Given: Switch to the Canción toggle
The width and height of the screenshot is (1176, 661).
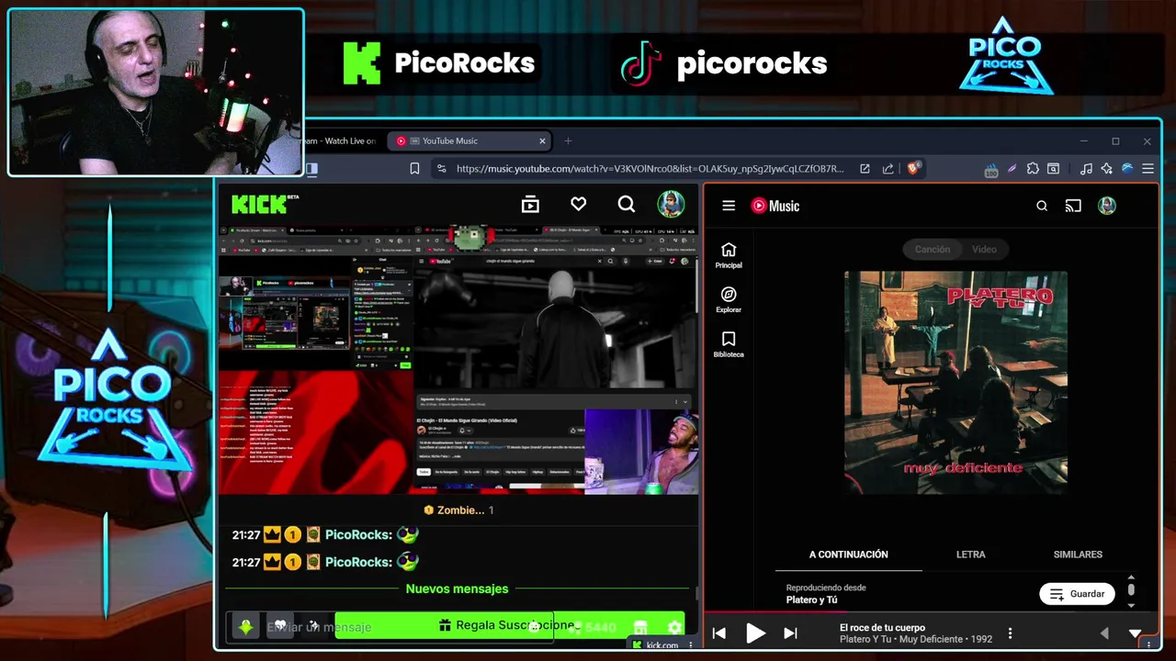Looking at the screenshot, I should tap(932, 249).
